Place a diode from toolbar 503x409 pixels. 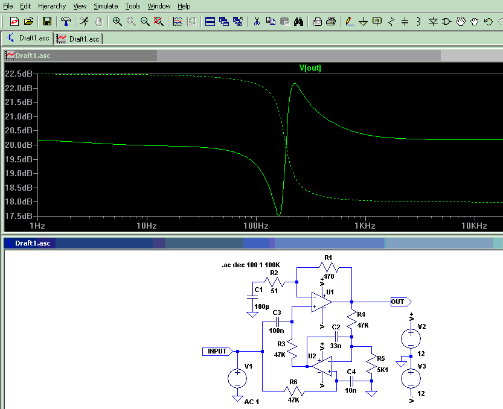pyautogui.click(x=433, y=22)
